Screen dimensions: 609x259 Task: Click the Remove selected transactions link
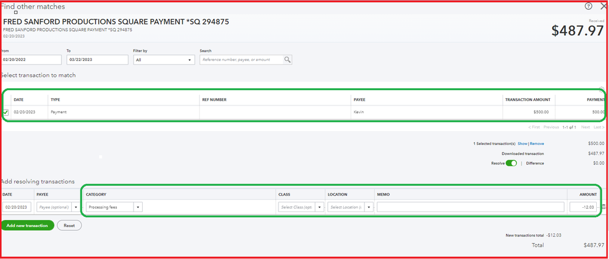(x=537, y=144)
